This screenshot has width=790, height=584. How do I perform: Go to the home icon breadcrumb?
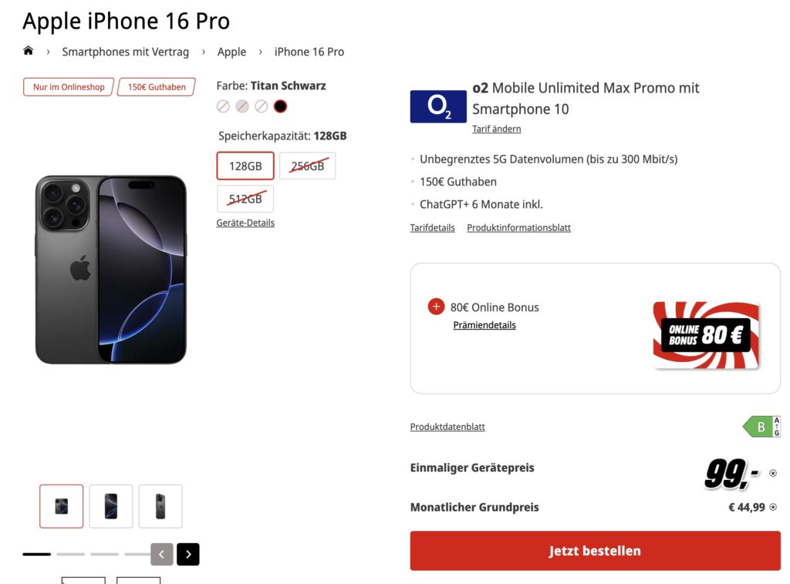point(29,51)
